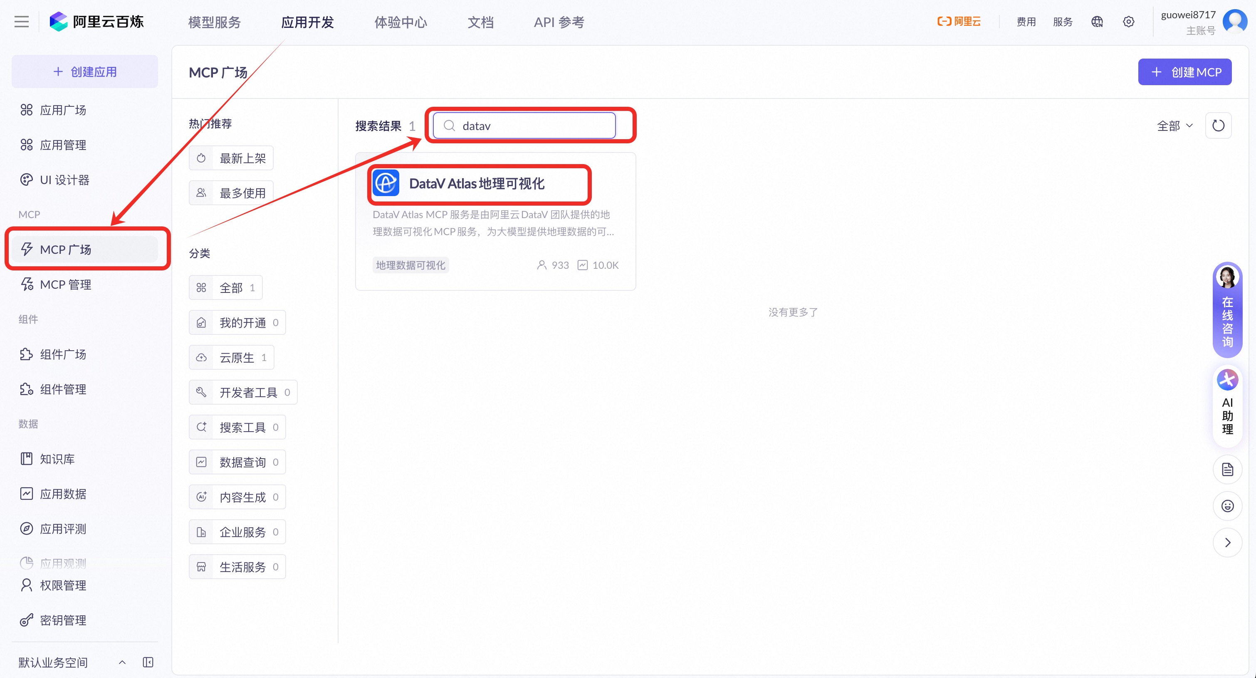Collapse the sidebar with the panel icon

pos(148,662)
